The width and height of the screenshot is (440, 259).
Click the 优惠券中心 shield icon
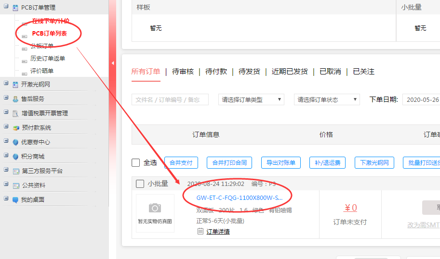16,142
